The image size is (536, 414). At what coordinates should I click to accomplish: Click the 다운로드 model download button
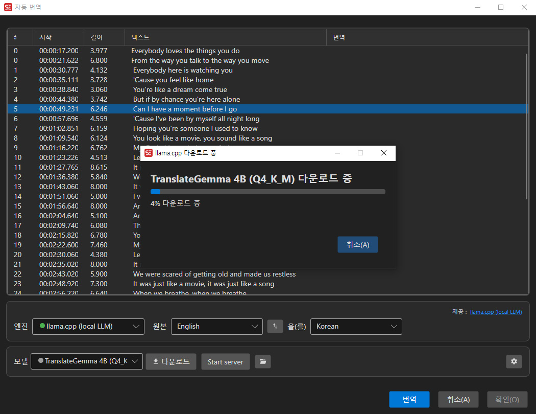click(x=171, y=362)
